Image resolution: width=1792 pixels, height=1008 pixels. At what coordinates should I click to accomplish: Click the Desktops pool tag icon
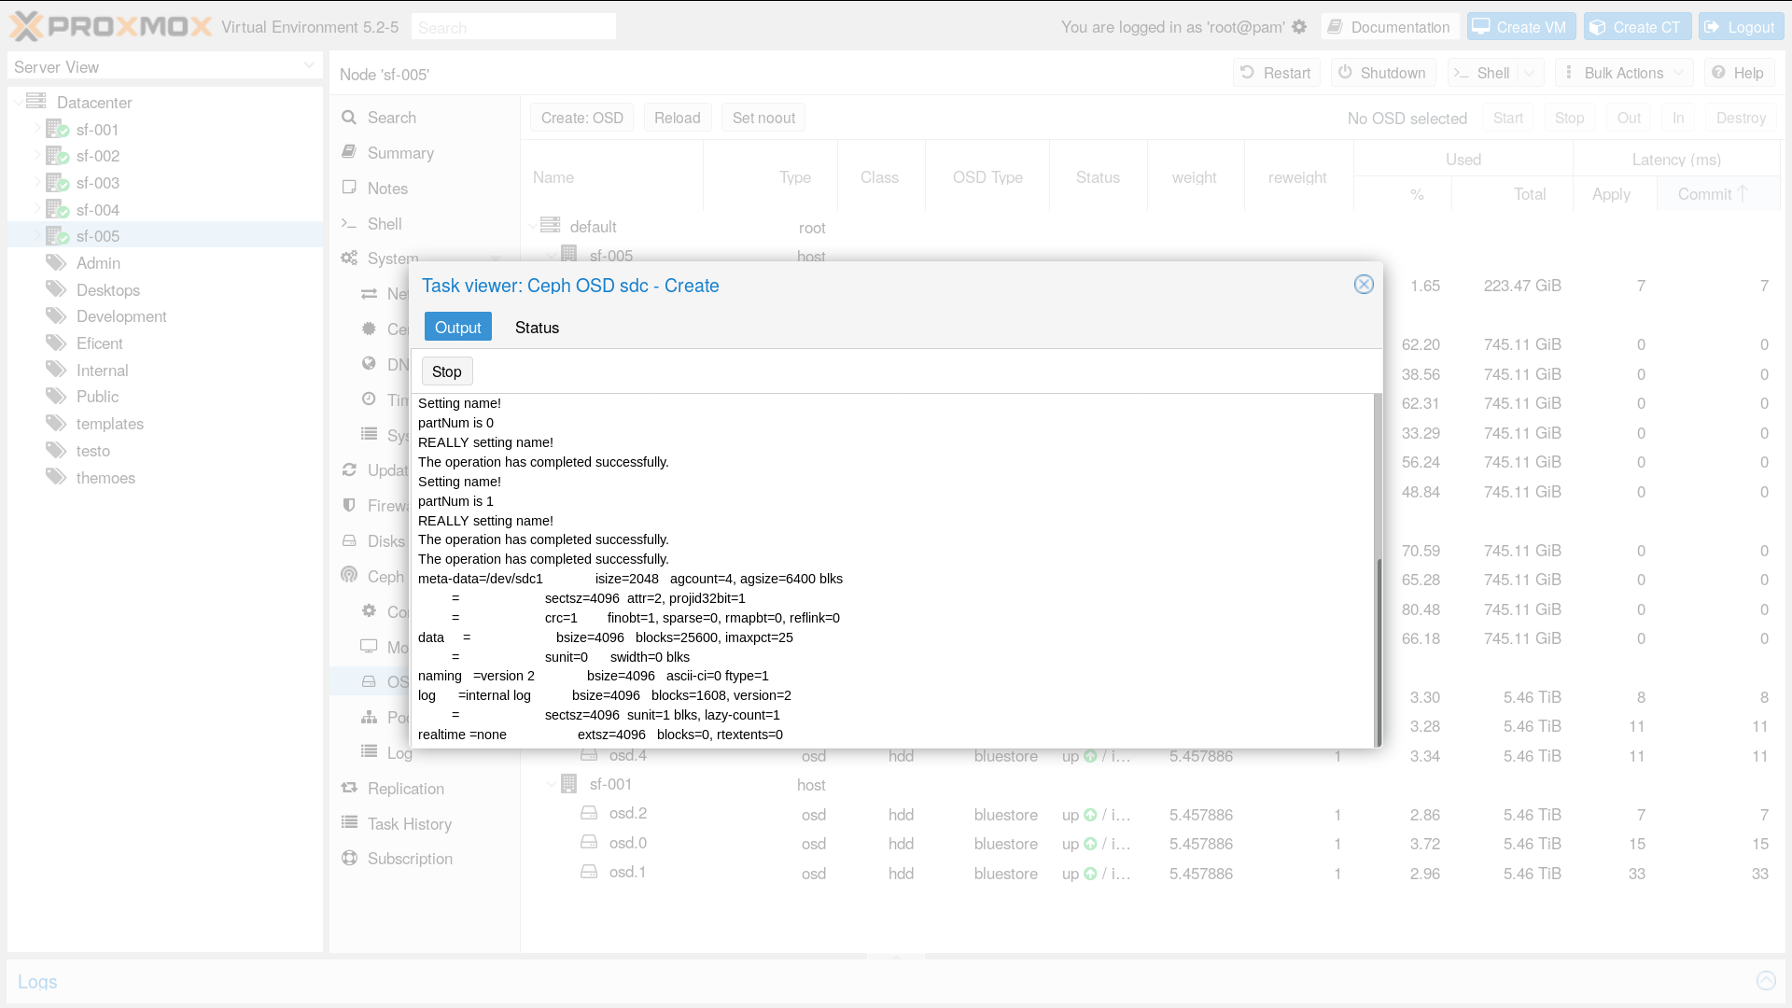coord(57,289)
